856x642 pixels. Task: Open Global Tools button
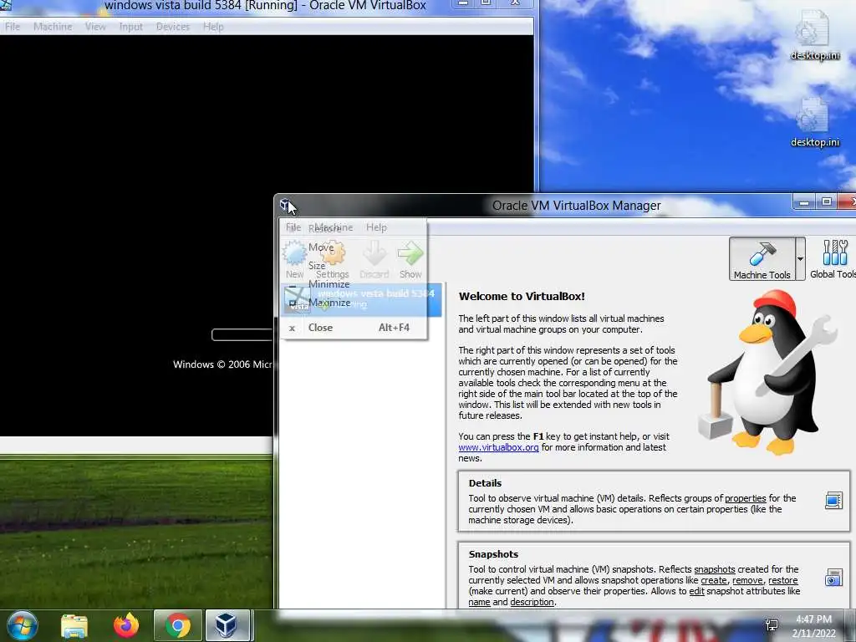(833, 259)
